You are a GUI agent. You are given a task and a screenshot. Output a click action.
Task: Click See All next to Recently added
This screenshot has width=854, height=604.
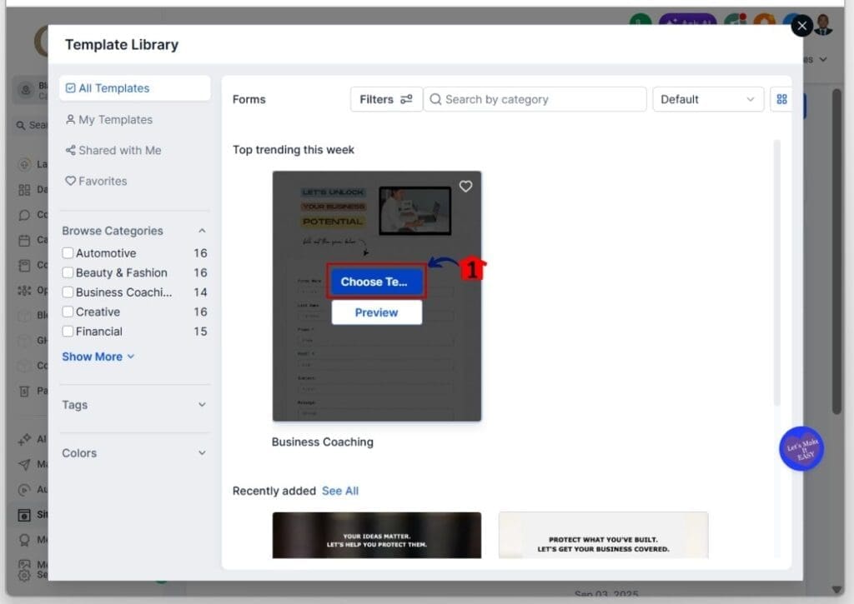pyautogui.click(x=340, y=491)
